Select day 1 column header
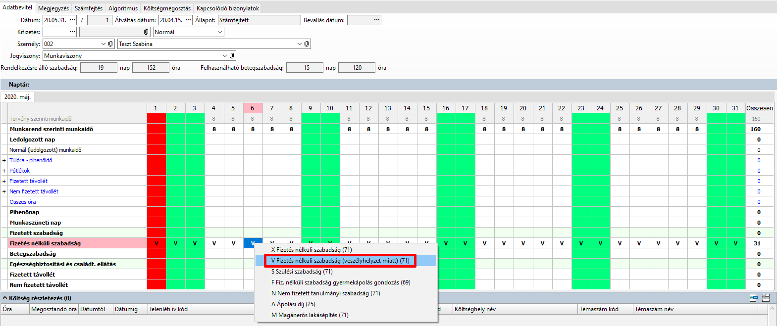Image resolution: width=777 pixels, height=326 pixels. pyautogui.click(x=156, y=108)
